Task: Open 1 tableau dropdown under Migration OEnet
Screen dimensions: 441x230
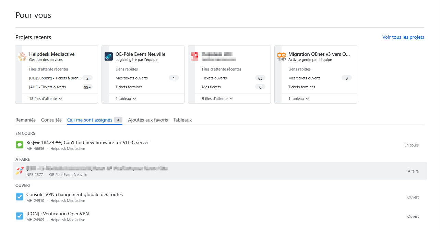Action: coord(299,99)
